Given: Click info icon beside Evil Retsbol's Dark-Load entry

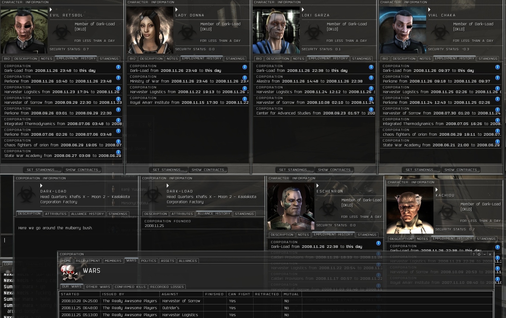Looking at the screenshot, I should pyautogui.click(x=118, y=67).
